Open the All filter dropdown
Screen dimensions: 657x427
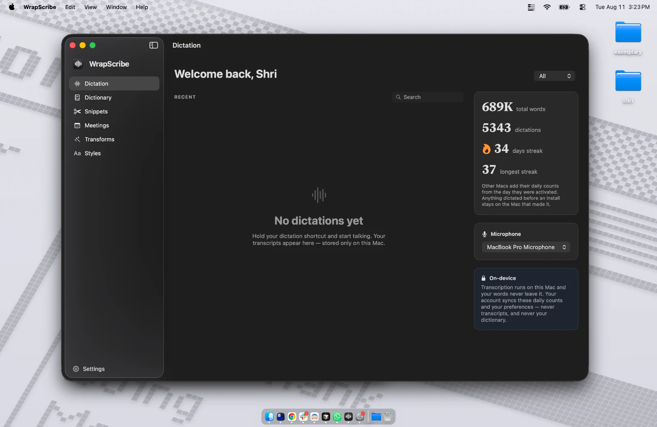pos(554,76)
